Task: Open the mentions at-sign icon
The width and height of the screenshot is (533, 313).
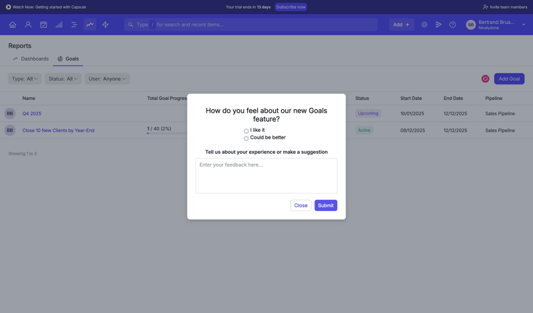Action: [x=424, y=25]
